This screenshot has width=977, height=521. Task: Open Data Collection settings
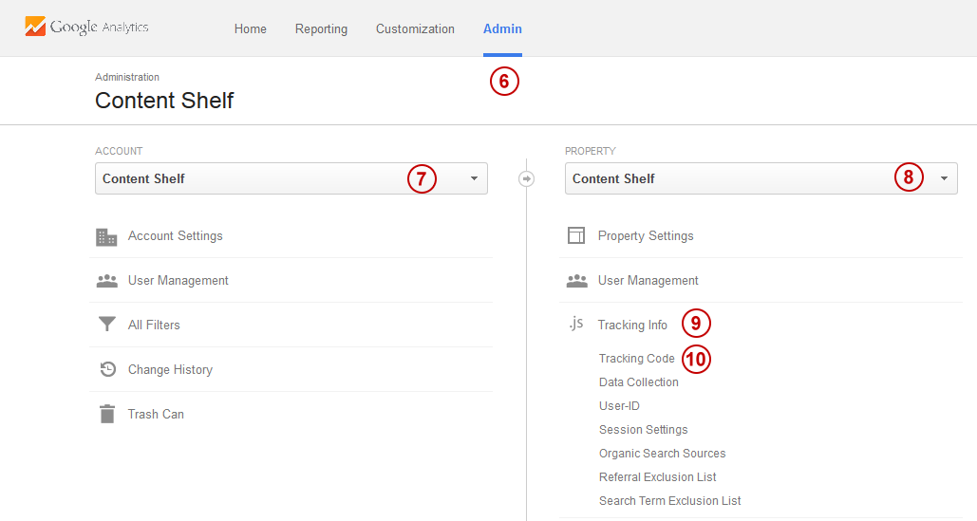[639, 382]
